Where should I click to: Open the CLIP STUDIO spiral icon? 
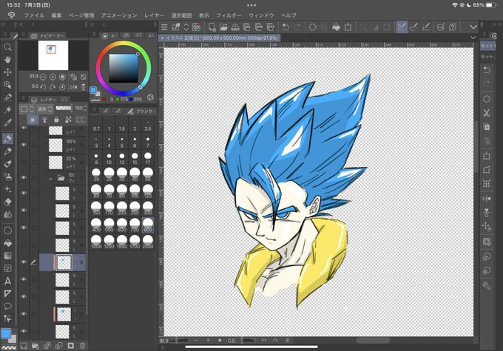(196, 27)
